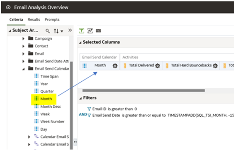The image size is (234, 151).
Task: Click the Activities column group header
Action: coord(130,57)
